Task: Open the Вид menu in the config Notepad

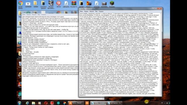Action: point(96,11)
